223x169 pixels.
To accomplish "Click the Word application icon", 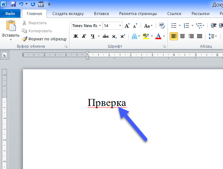I will coord(3,4).
